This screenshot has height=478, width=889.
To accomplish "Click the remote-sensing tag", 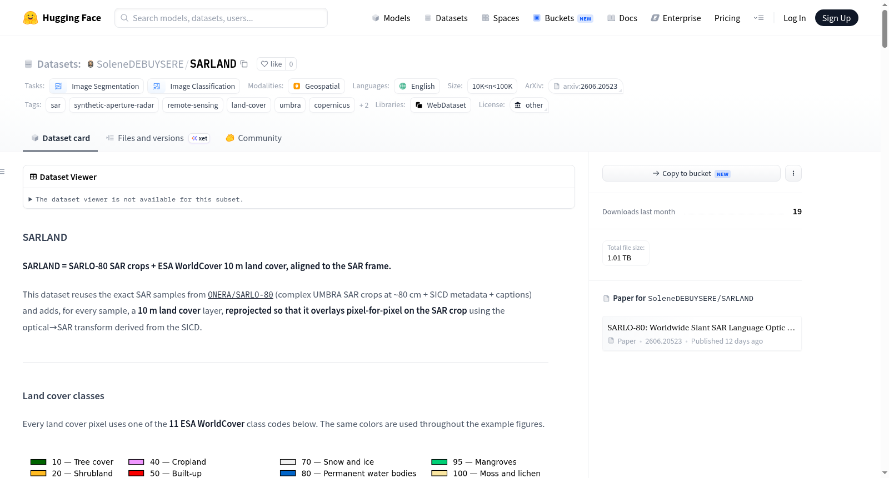I will (193, 105).
